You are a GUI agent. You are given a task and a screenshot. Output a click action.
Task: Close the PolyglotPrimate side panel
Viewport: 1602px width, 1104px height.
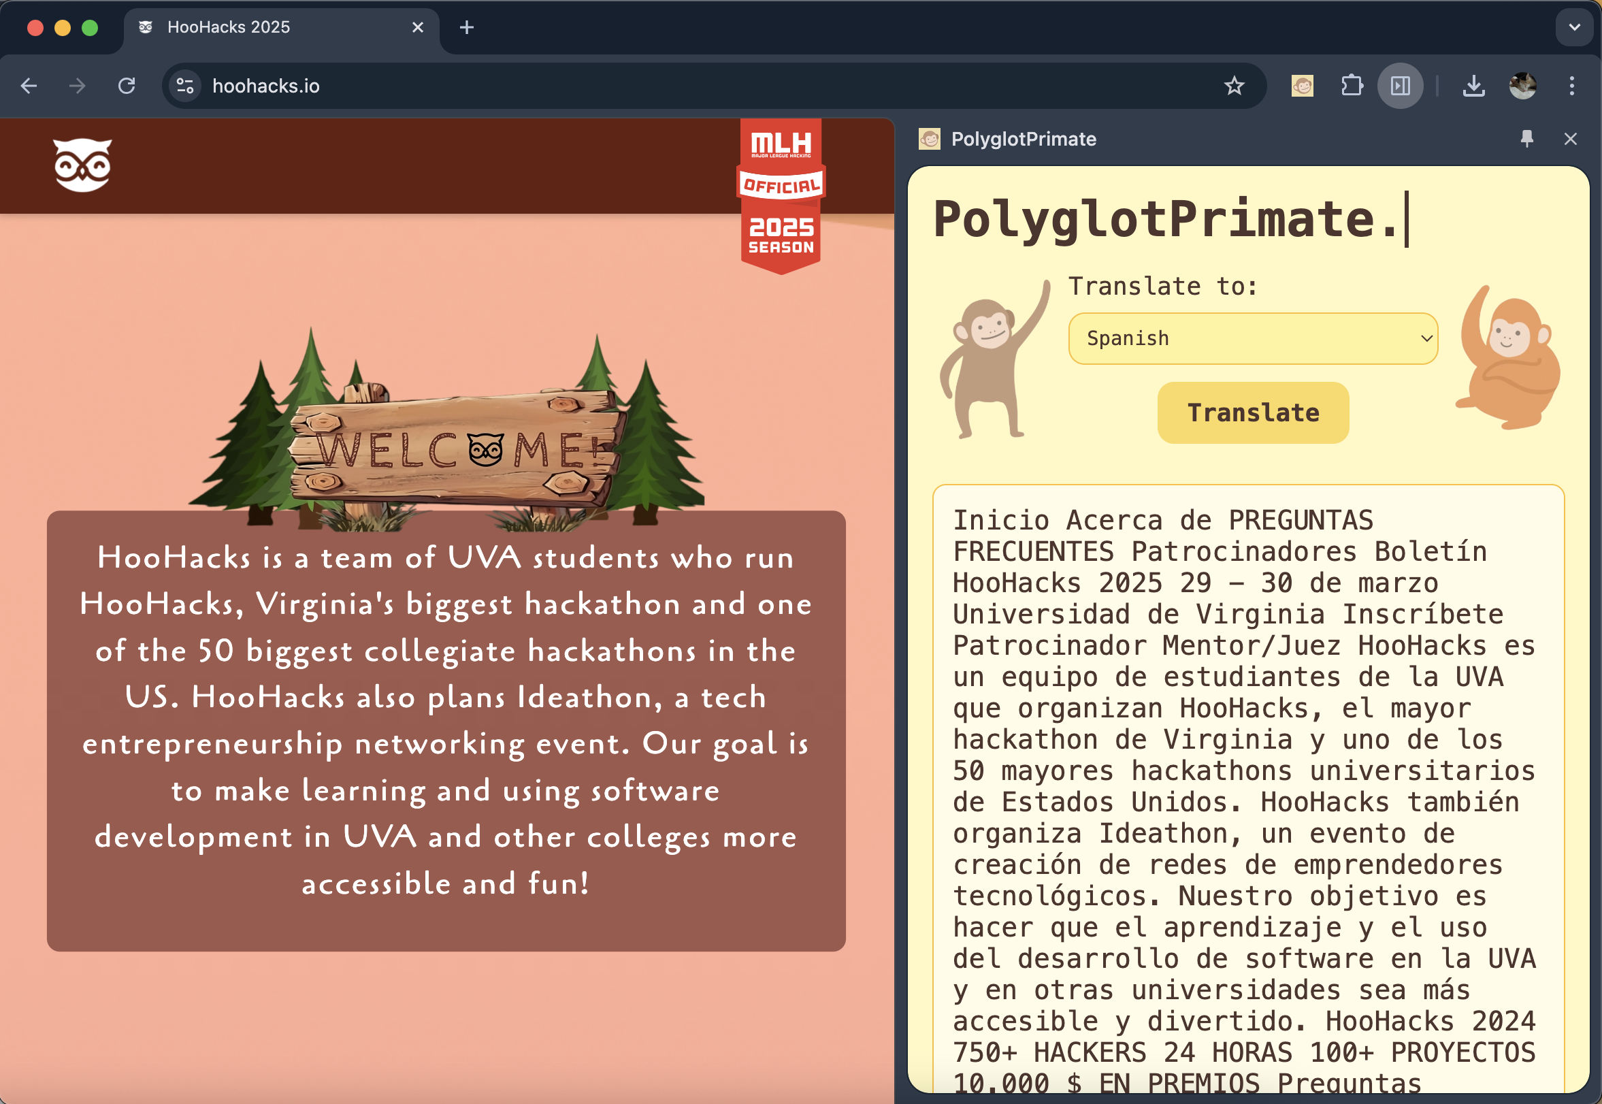1570,139
